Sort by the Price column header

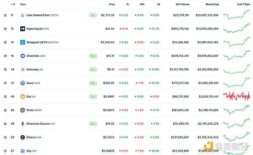coord(112,4)
